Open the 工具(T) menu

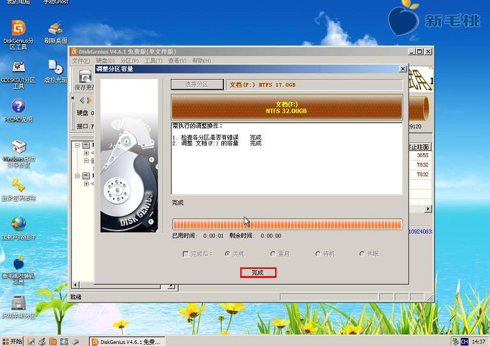(x=153, y=61)
